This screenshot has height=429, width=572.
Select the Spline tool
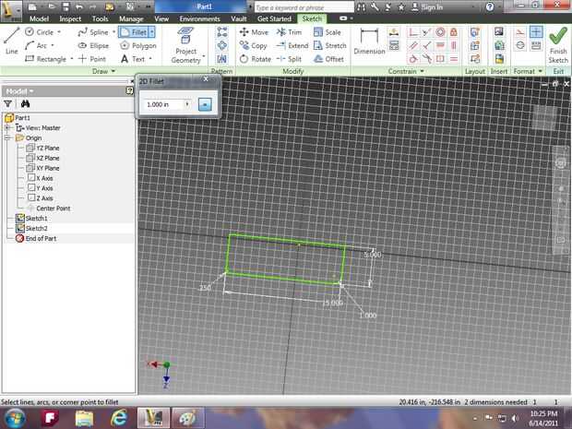[93, 32]
